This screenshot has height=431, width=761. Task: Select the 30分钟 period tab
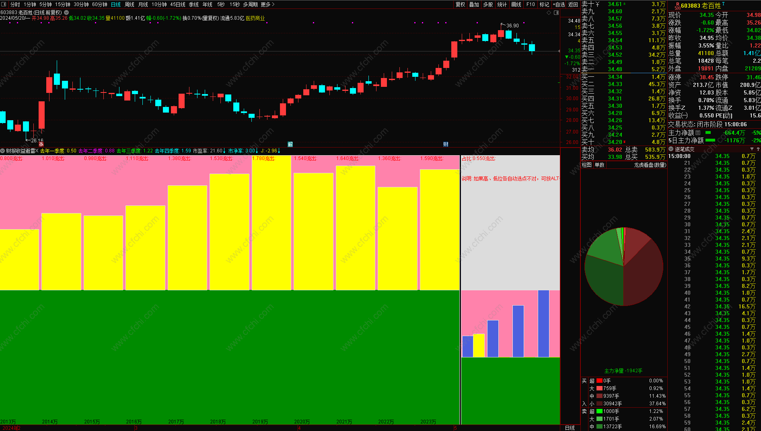click(x=81, y=4)
